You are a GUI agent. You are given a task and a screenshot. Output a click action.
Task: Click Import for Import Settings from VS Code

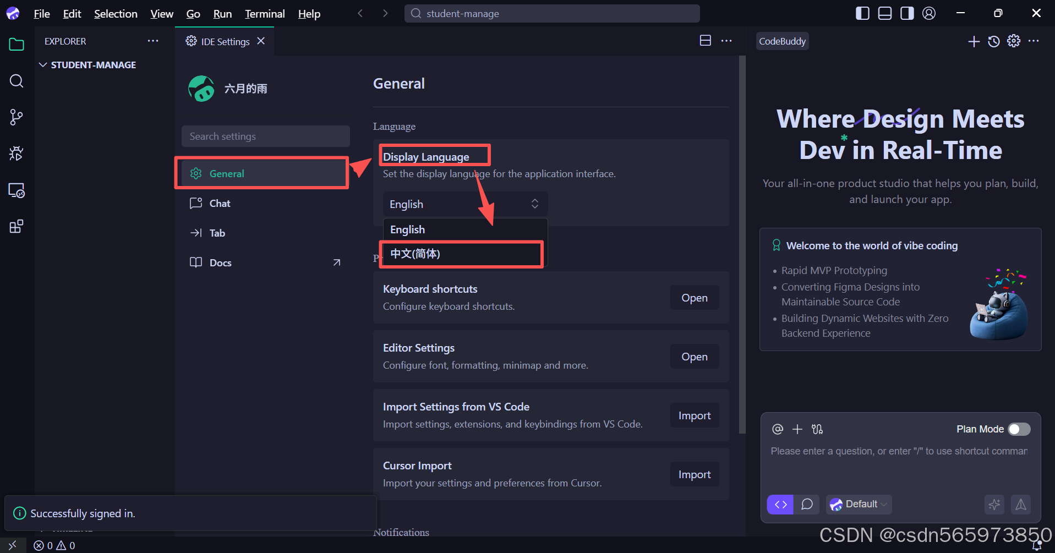[x=695, y=415]
